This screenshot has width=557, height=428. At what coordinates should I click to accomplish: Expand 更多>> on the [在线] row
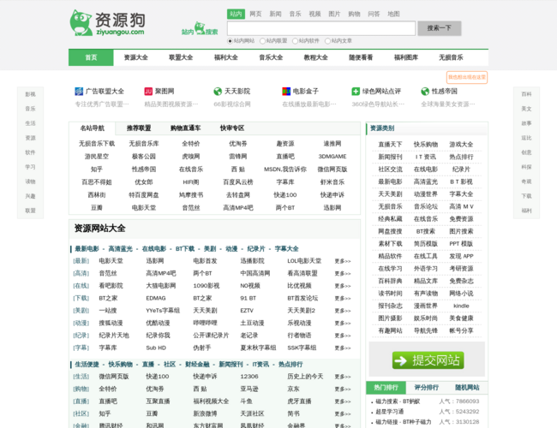(343, 286)
